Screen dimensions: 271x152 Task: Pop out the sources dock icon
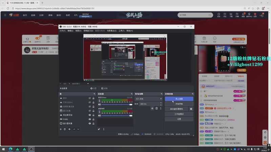click(x=95, y=94)
